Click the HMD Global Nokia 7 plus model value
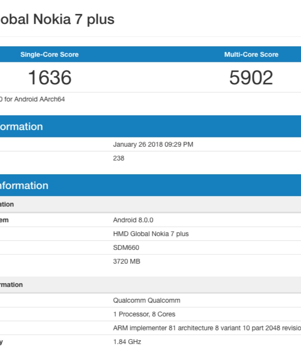Screen dimensions: 301x360 point(151,234)
